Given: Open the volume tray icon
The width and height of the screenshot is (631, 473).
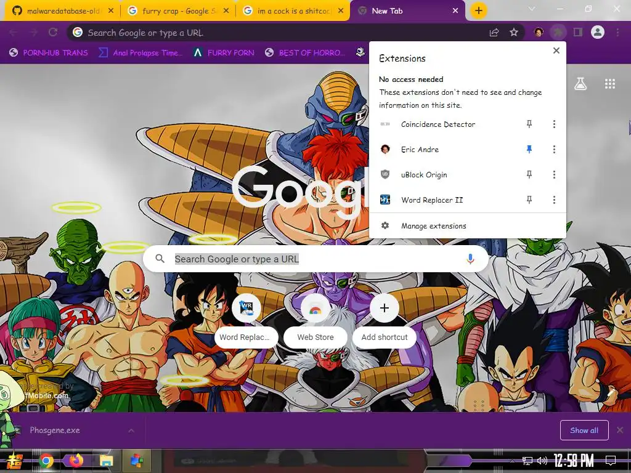Looking at the screenshot, I should (542, 461).
